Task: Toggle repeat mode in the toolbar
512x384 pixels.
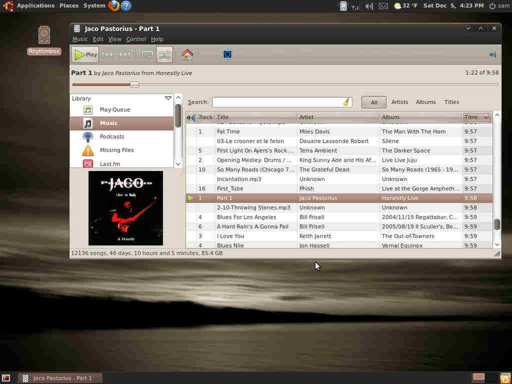Action: (x=147, y=54)
